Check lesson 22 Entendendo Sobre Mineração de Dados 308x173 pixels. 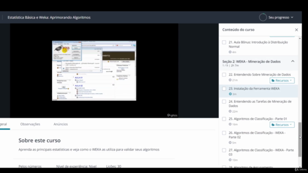(224, 75)
